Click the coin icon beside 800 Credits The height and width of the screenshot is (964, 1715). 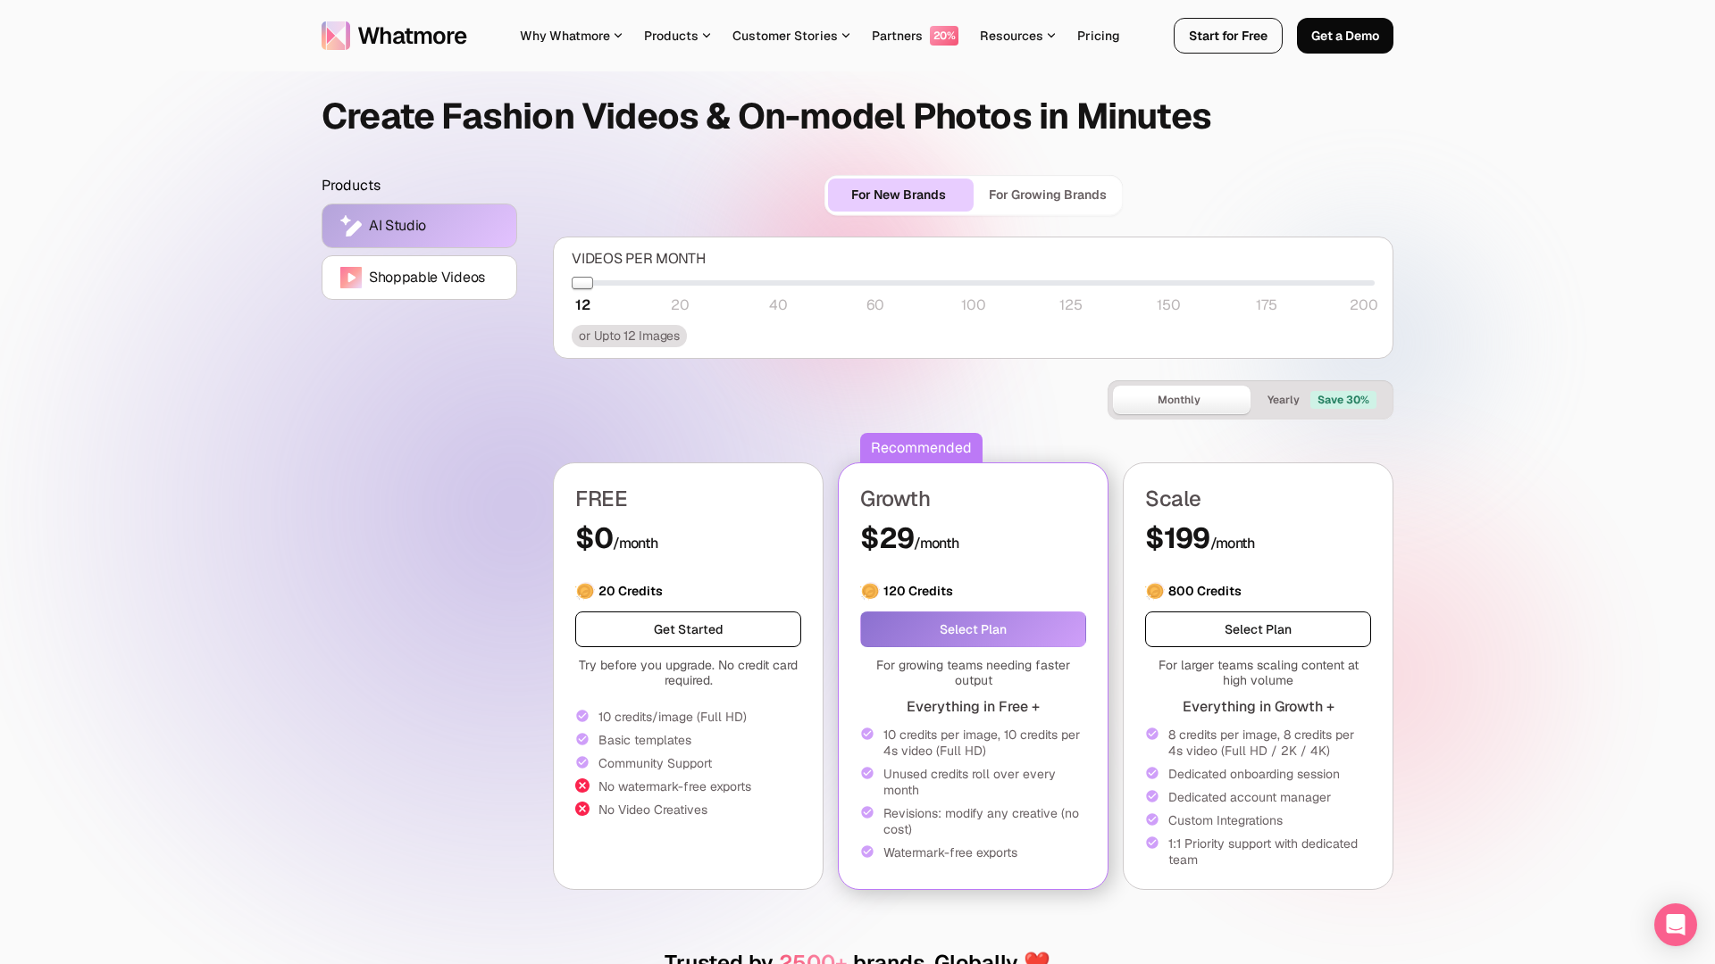(x=1154, y=591)
